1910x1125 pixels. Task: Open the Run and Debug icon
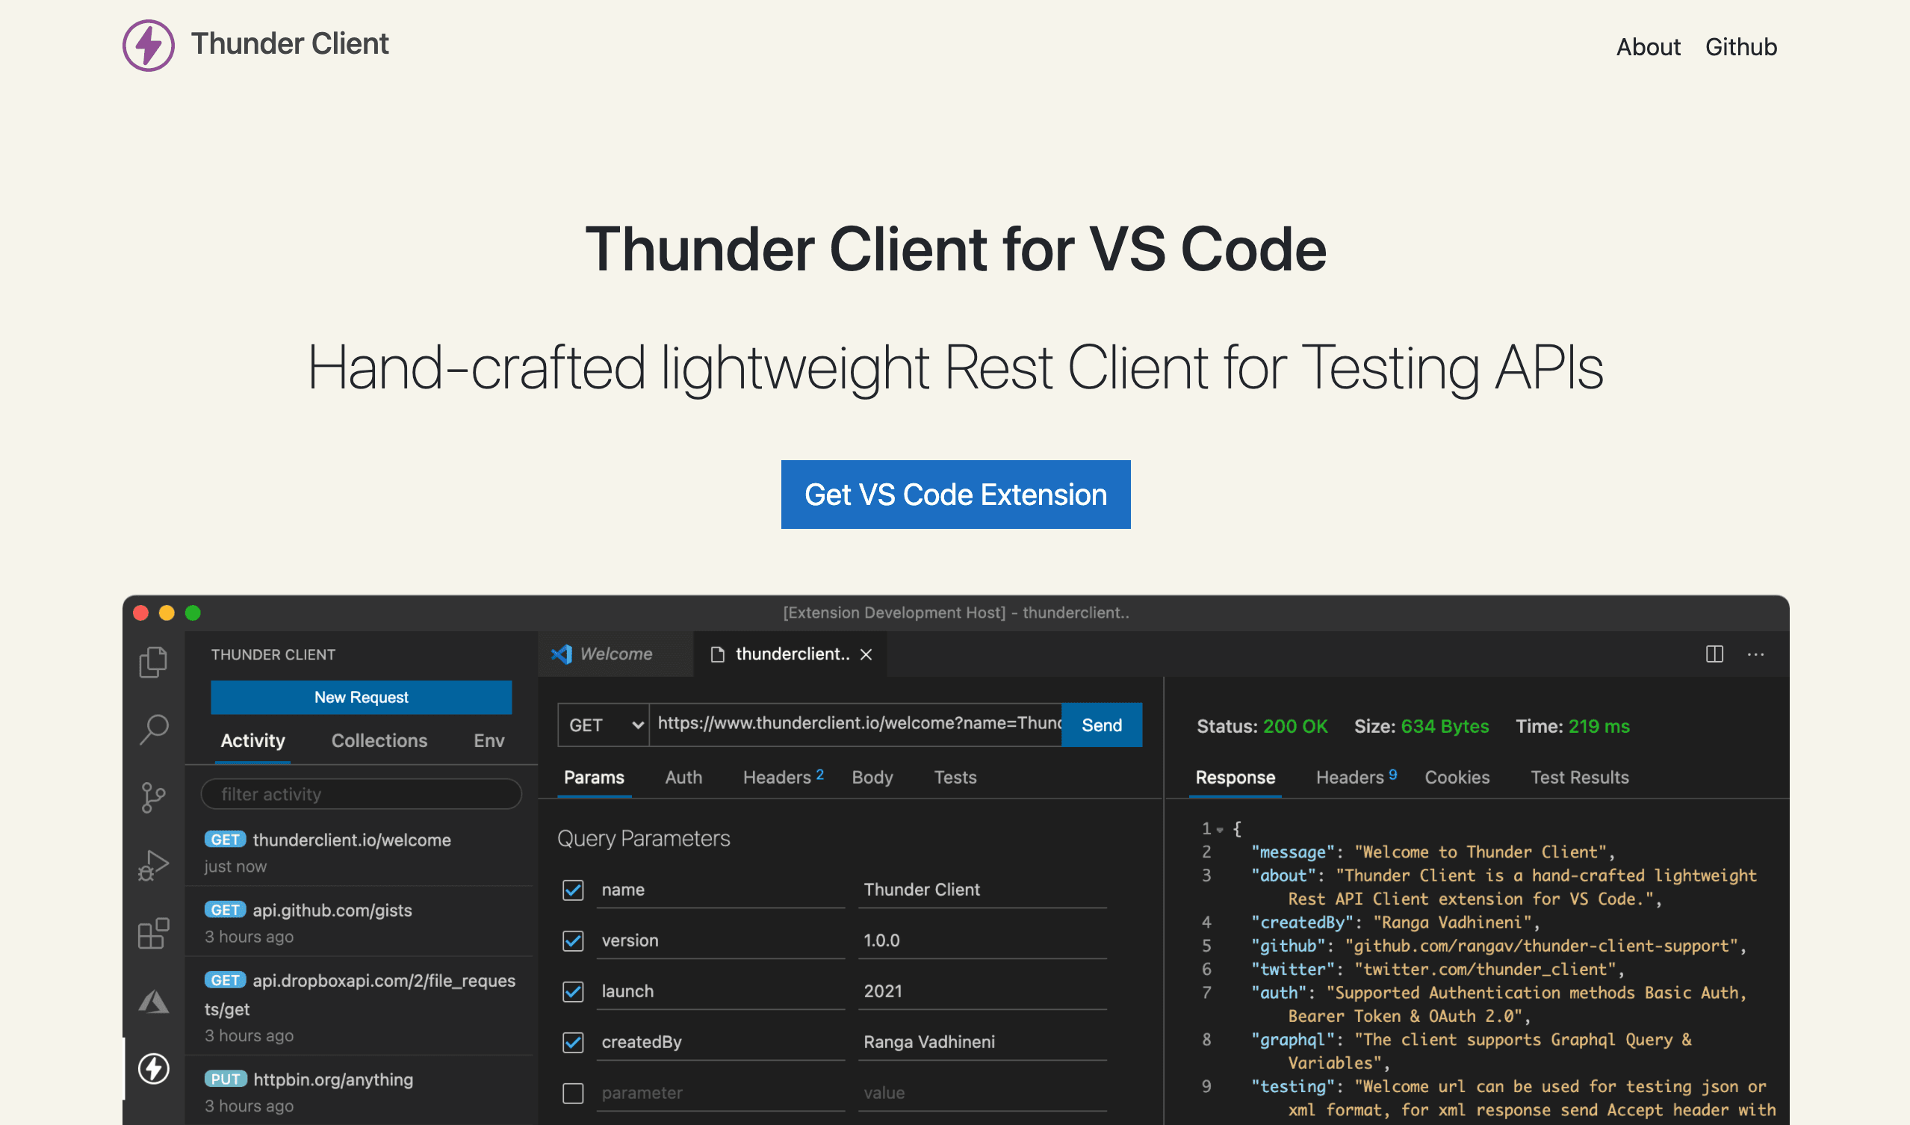[153, 865]
